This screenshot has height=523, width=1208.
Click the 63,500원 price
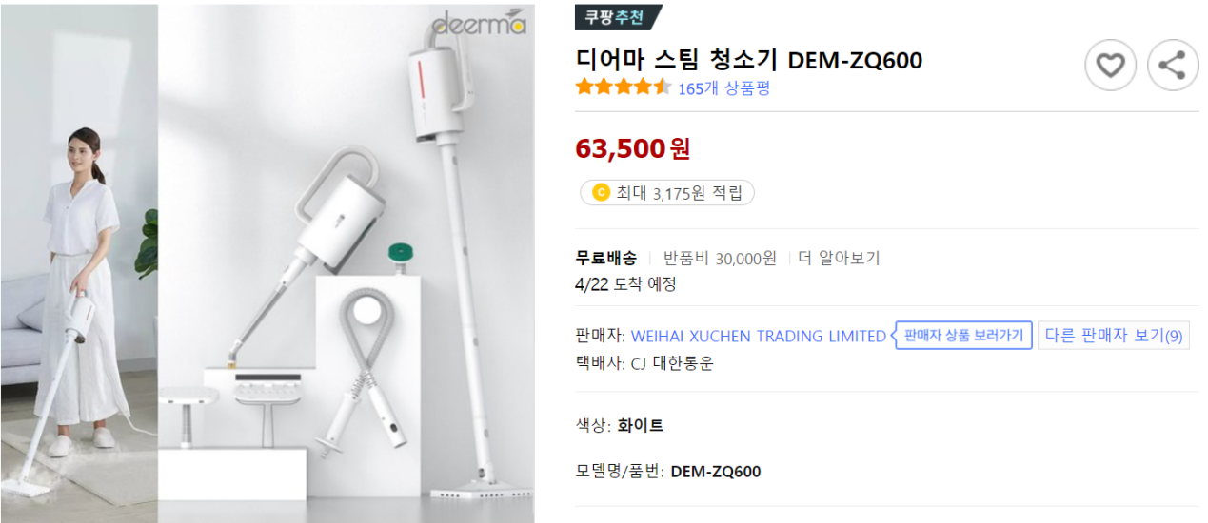point(632,148)
